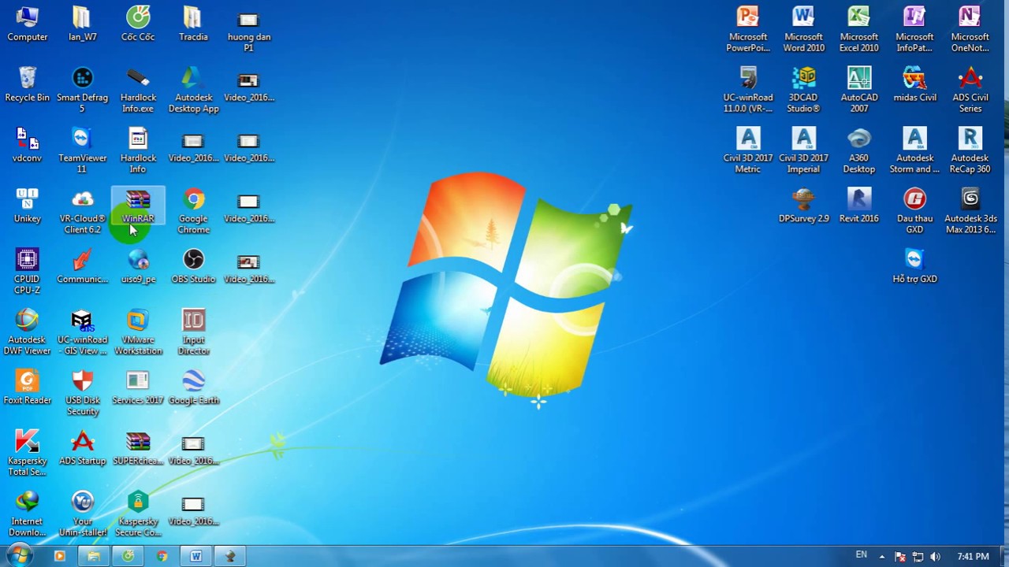Image resolution: width=1009 pixels, height=567 pixels.
Task: Launch Civil 3D 2017 Metric
Action: 748,150
